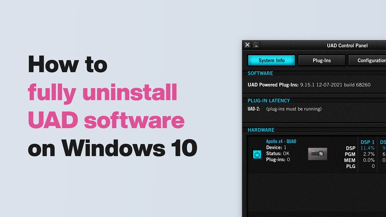386x217 pixels.
Task: Toggle the Apollo x4 power button
Action: (257, 155)
